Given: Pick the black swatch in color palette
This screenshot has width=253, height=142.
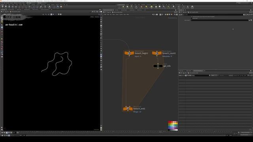Looking at the screenshot, I should [169, 130].
